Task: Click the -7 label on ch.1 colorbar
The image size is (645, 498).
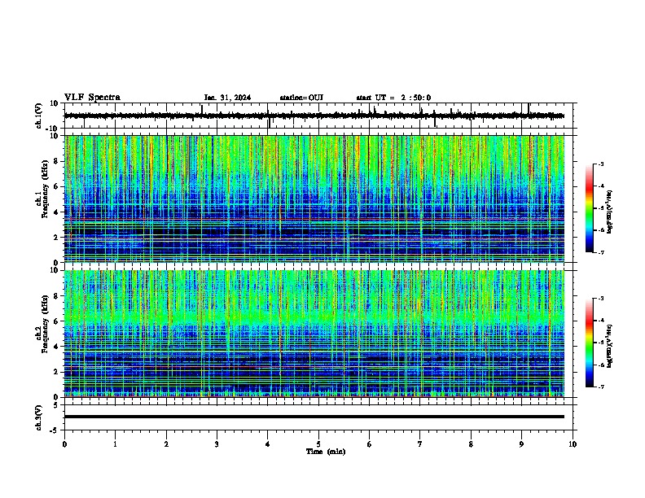Action: pos(600,252)
